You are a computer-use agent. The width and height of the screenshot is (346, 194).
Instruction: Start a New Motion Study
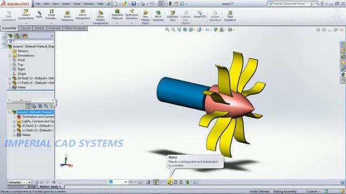(x=145, y=17)
